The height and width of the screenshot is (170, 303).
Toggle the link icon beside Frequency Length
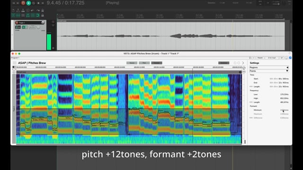click(251, 102)
